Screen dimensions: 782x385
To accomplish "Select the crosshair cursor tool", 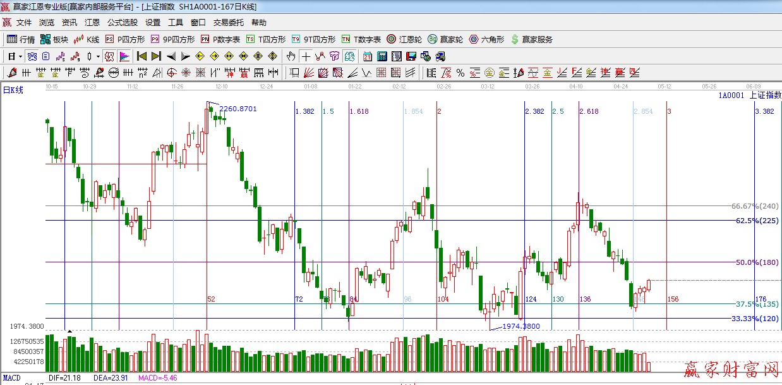I will coord(306,56).
